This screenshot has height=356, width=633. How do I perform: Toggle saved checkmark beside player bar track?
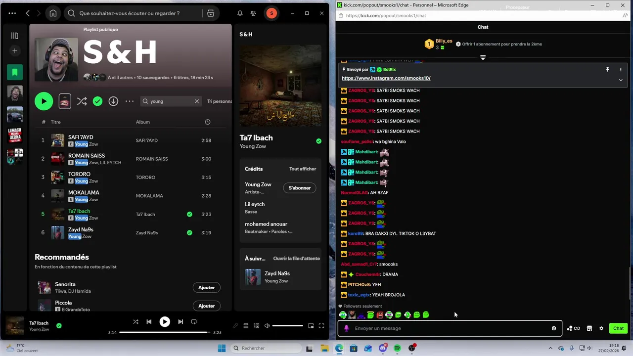point(59,326)
